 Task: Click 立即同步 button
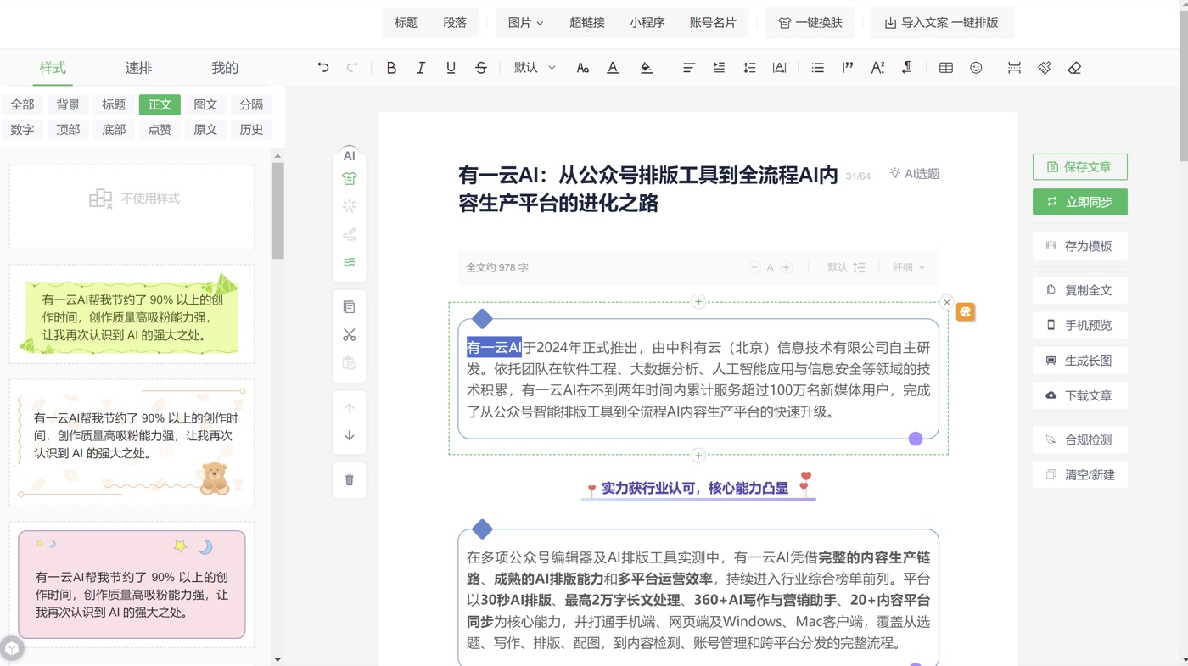tap(1079, 202)
